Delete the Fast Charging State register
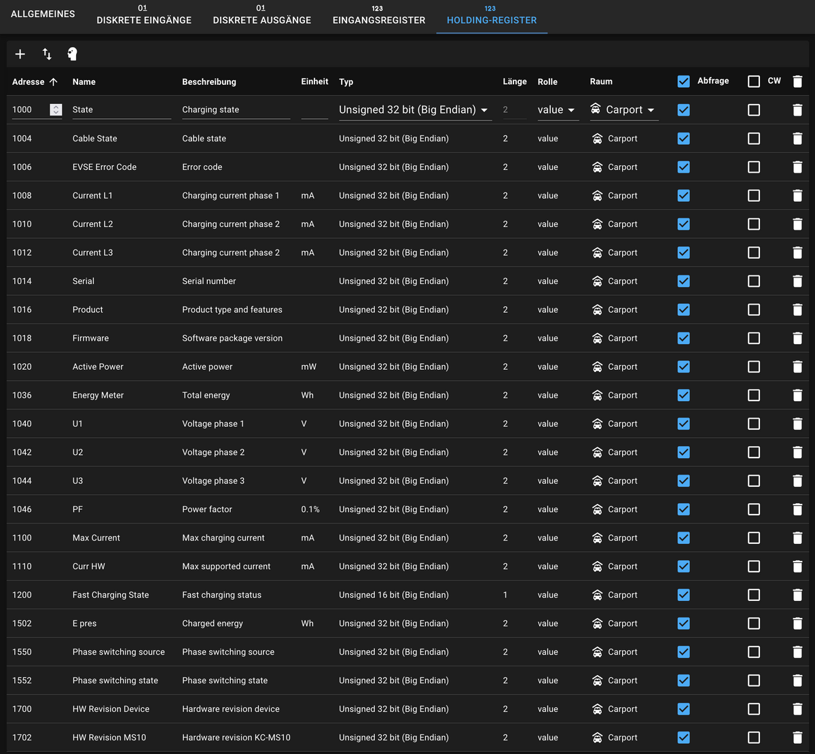 [797, 595]
